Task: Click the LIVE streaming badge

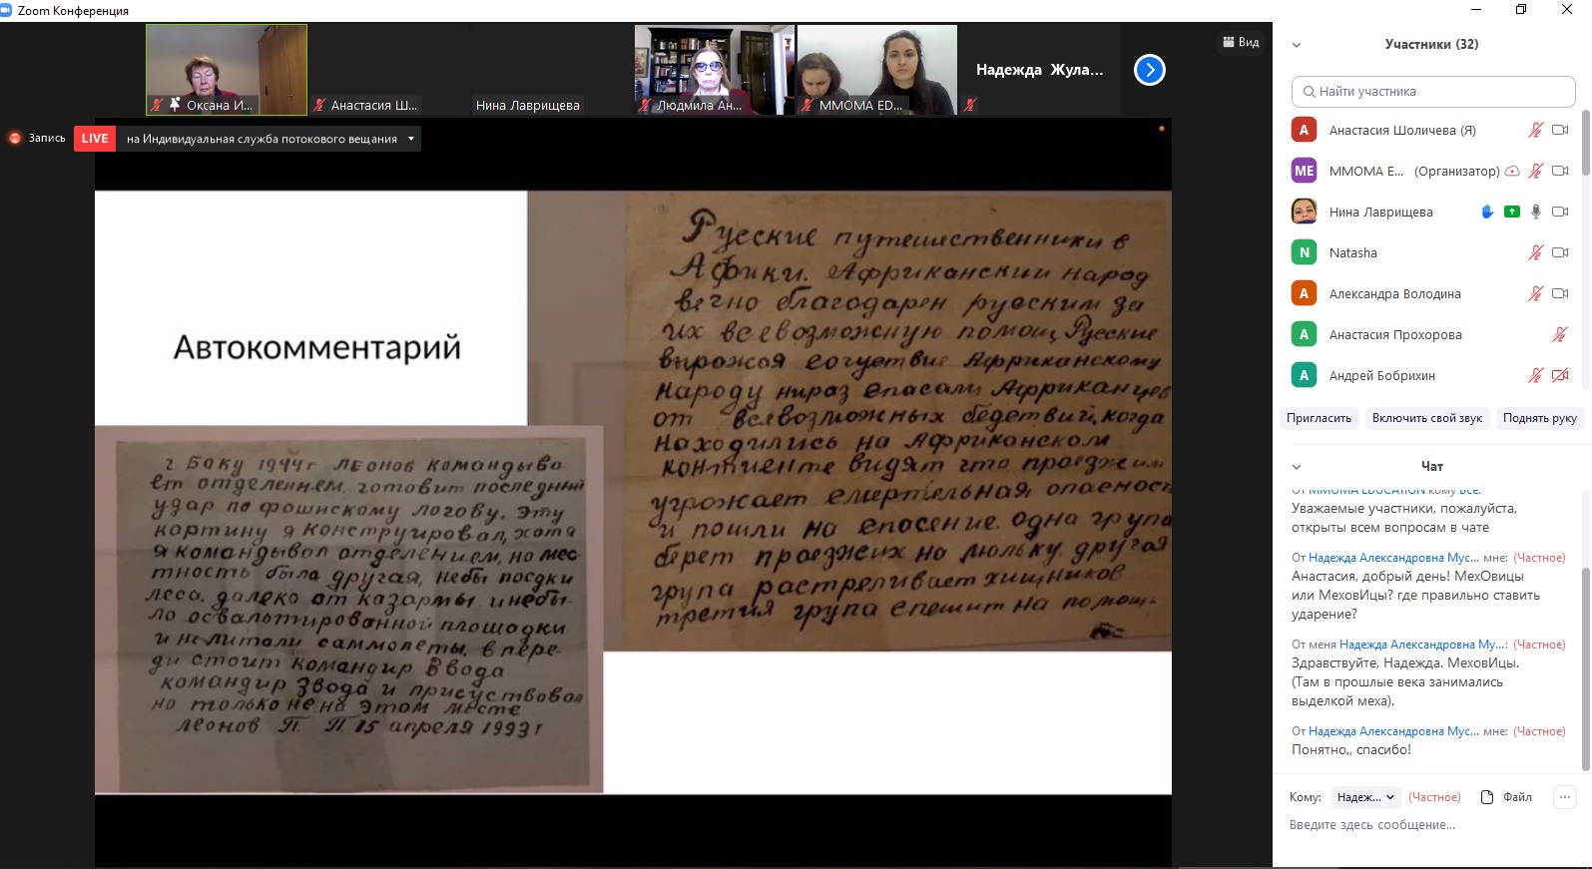Action: pos(95,139)
